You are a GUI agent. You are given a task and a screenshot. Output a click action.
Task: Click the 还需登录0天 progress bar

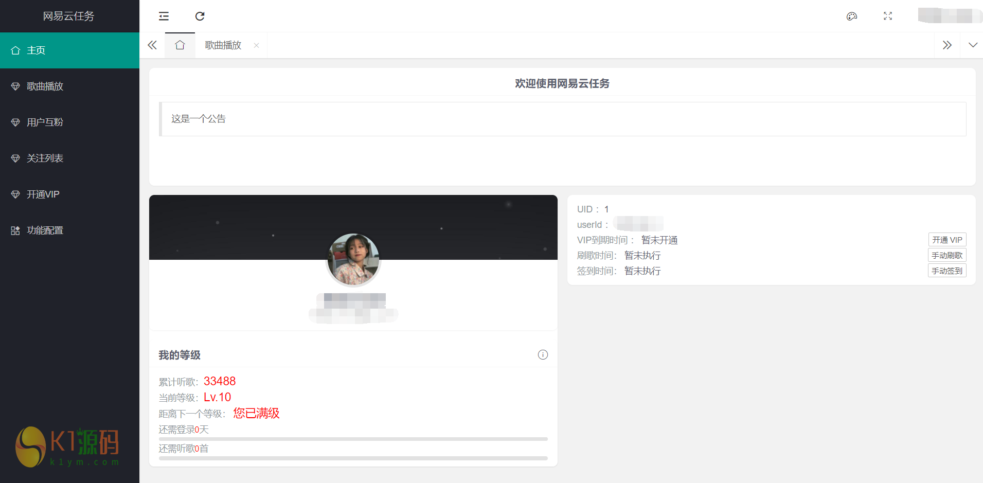[353, 439]
